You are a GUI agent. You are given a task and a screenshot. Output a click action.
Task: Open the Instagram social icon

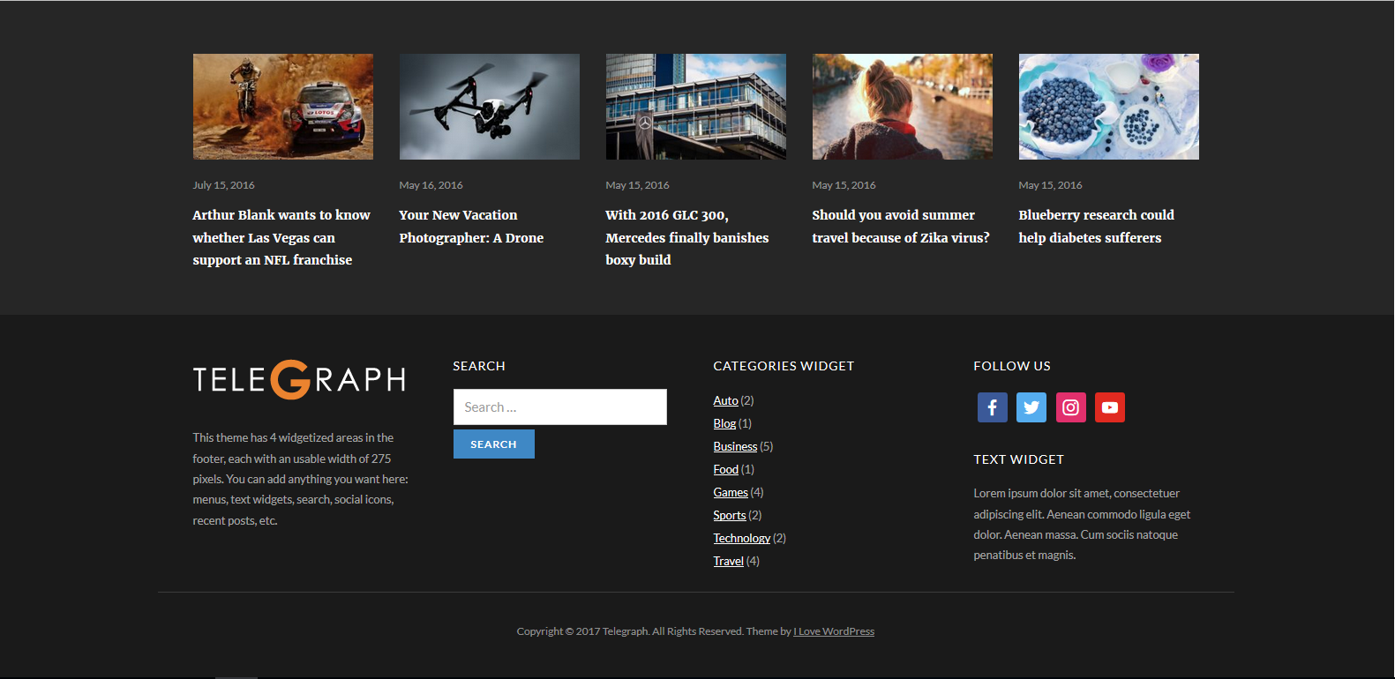pos(1070,407)
